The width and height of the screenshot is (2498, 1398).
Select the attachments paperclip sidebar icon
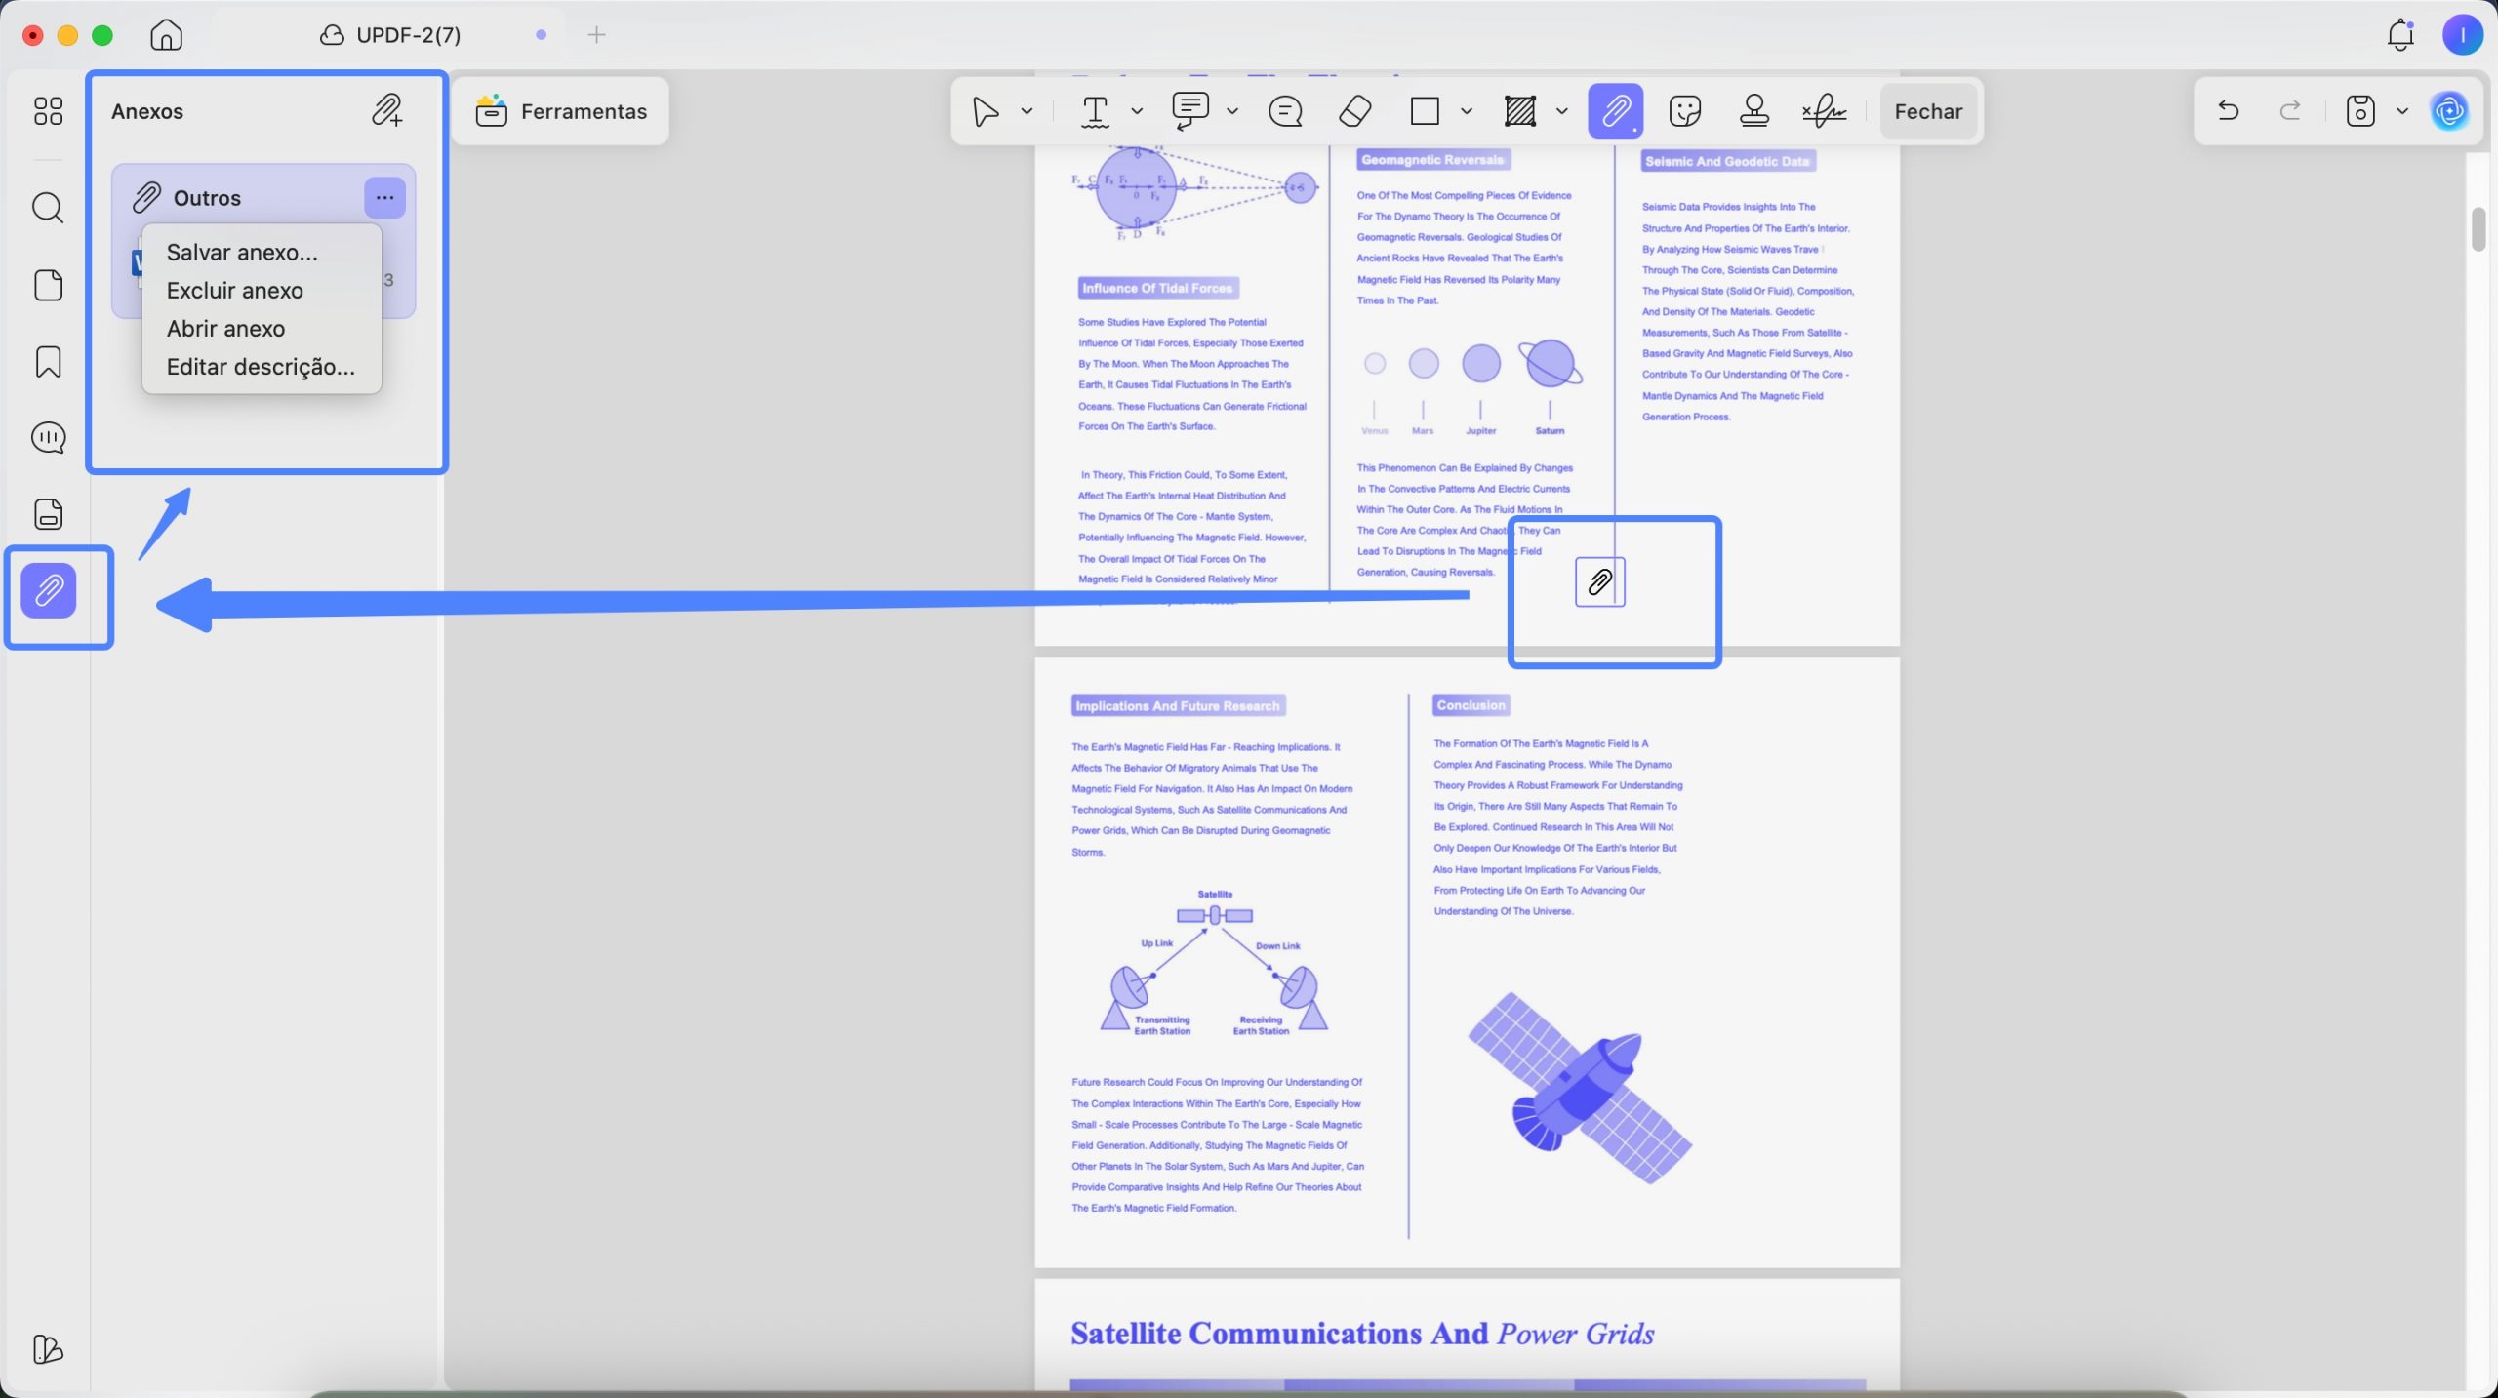tap(49, 591)
